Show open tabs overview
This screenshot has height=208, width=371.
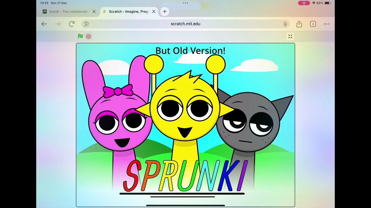[313, 24]
